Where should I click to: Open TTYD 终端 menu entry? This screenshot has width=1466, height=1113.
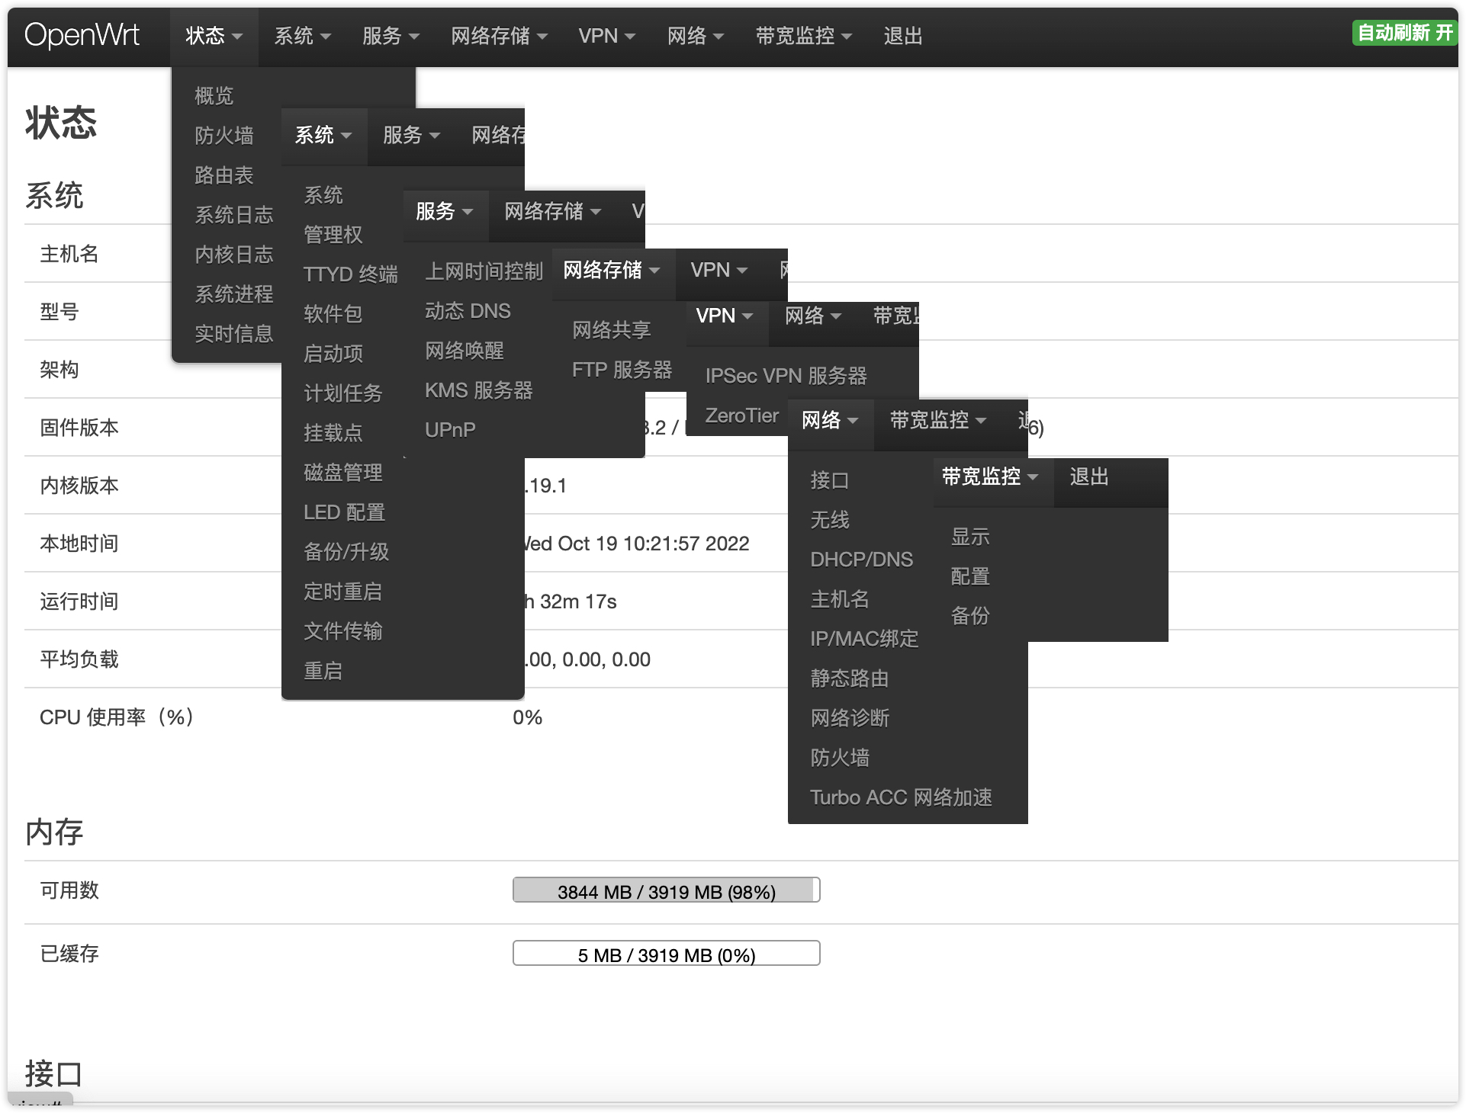click(x=351, y=274)
